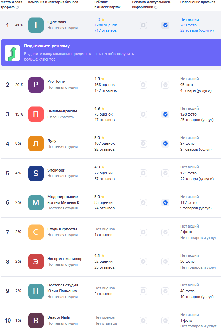Click the green arrow advertising promo icon
The height and width of the screenshot is (334, 221).
[13, 53]
